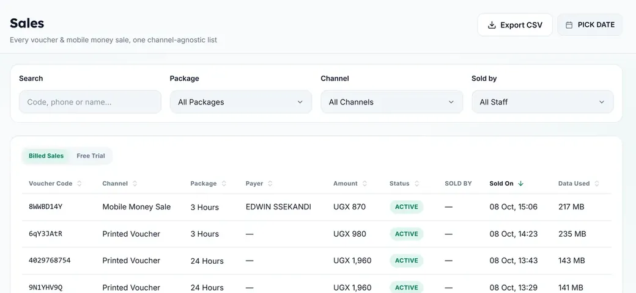Click the 235 MB data used value
This screenshot has height=293, width=636.
[x=572, y=234]
